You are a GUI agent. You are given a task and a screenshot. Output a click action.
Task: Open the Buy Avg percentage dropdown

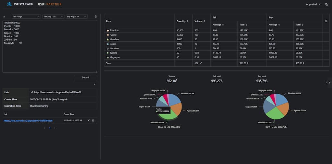[x=77, y=16]
